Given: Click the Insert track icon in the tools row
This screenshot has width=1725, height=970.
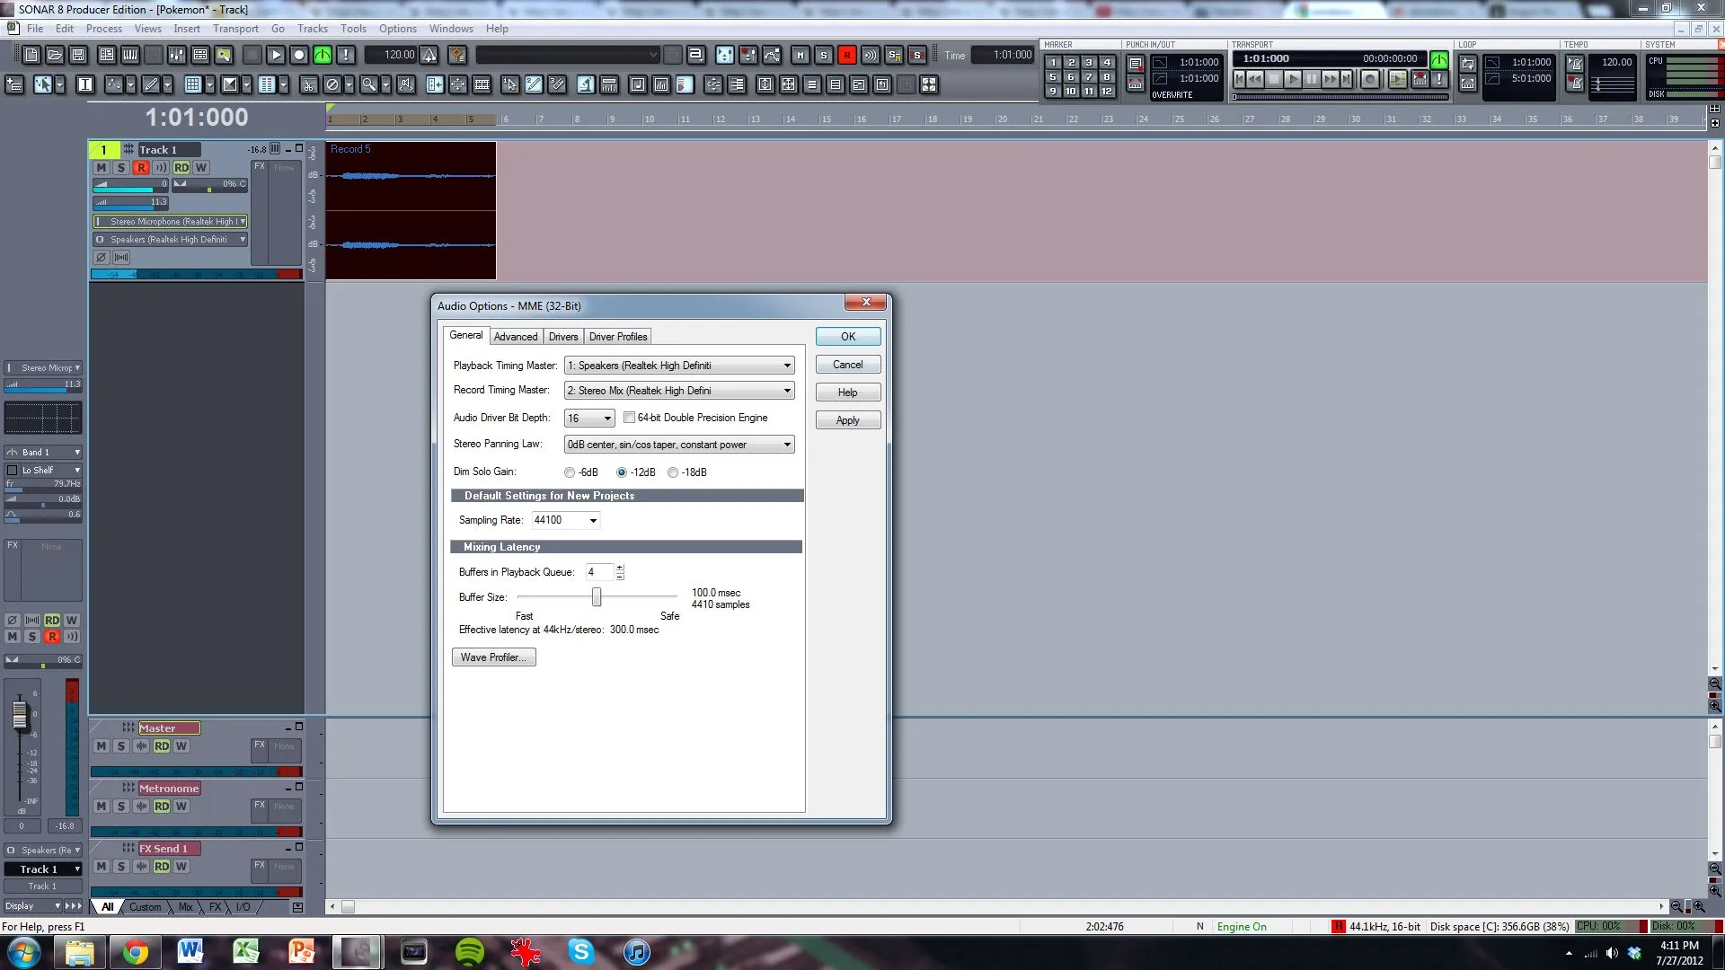Looking at the screenshot, I should [14, 84].
